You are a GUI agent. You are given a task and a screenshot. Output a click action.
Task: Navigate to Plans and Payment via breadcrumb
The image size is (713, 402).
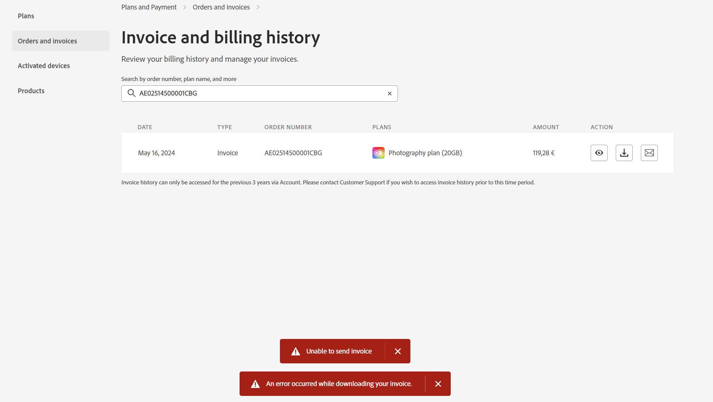point(149,7)
